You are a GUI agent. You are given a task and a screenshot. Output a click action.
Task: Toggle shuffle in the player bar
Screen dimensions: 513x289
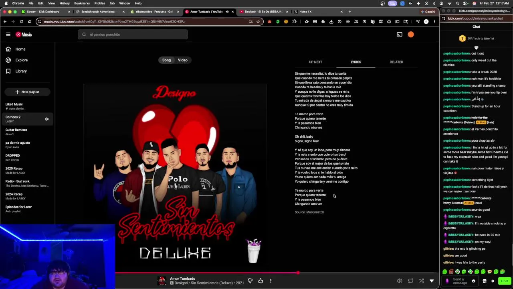[x=421, y=281]
